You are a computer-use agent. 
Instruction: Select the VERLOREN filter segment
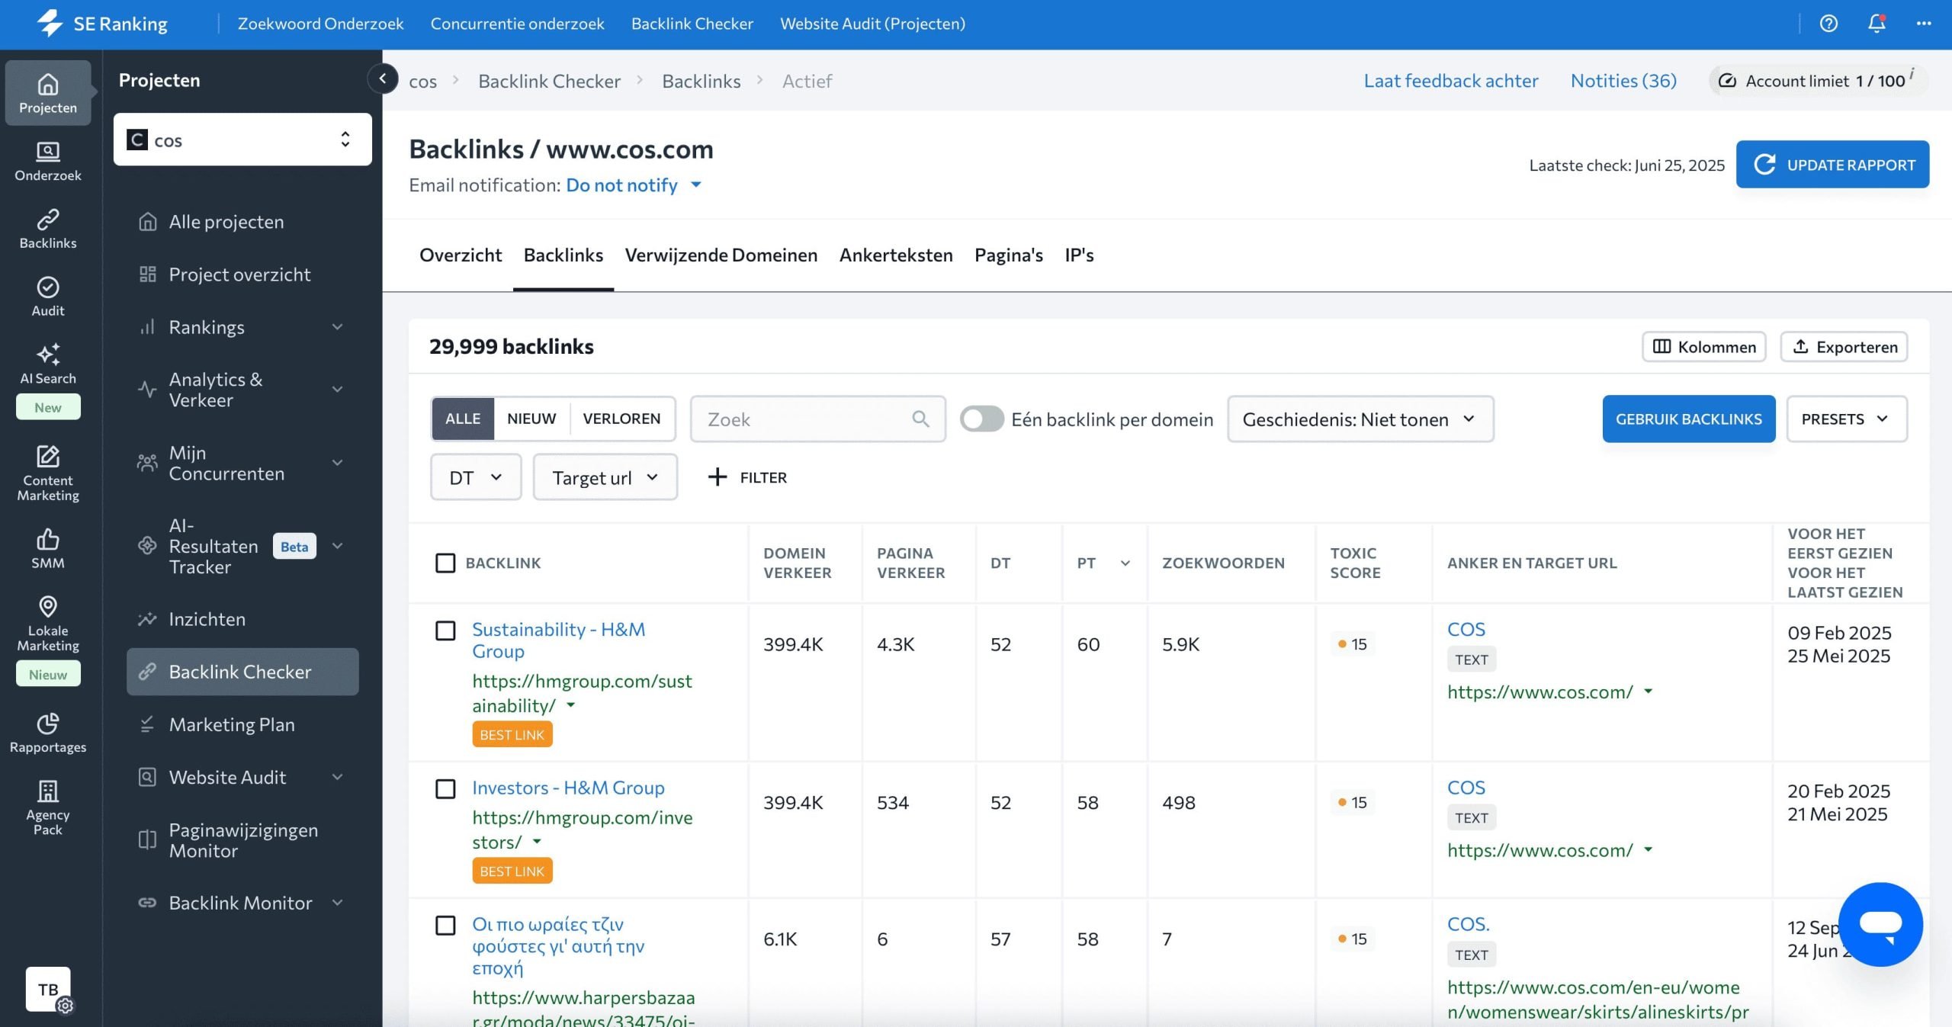coord(621,419)
